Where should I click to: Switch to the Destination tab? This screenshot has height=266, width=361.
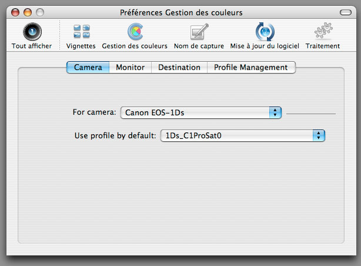tap(179, 67)
